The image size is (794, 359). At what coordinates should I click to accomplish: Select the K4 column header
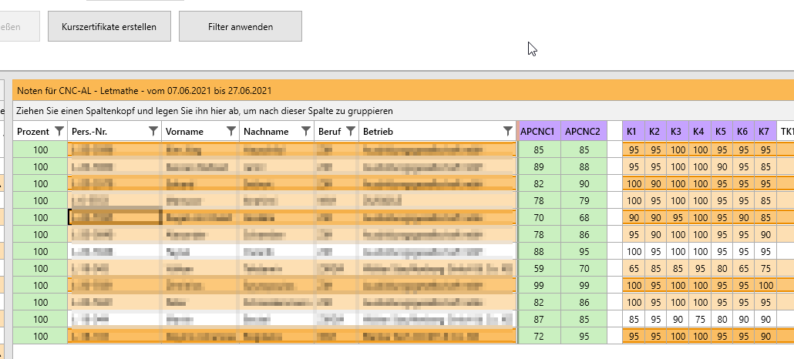click(x=698, y=132)
